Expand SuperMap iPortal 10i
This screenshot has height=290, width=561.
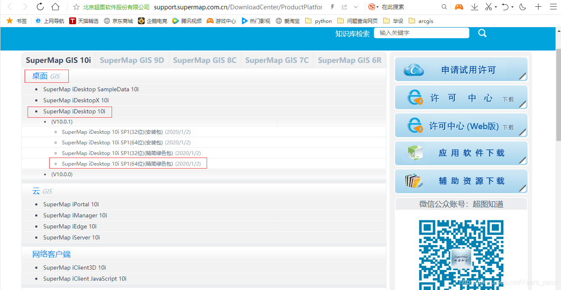pos(71,204)
